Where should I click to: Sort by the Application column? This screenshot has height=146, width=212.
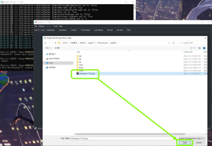tap(51, 30)
